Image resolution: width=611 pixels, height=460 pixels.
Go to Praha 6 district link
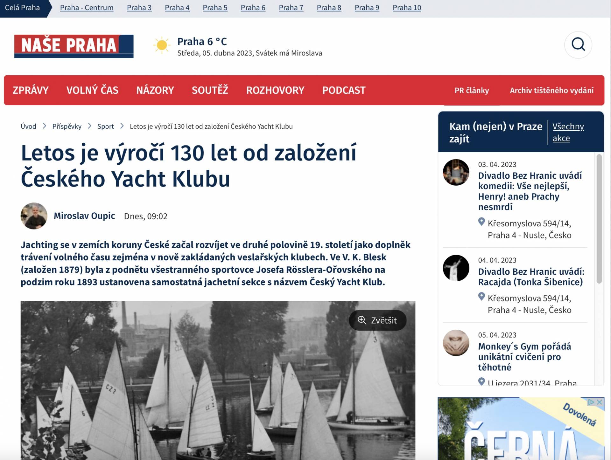coord(253,8)
